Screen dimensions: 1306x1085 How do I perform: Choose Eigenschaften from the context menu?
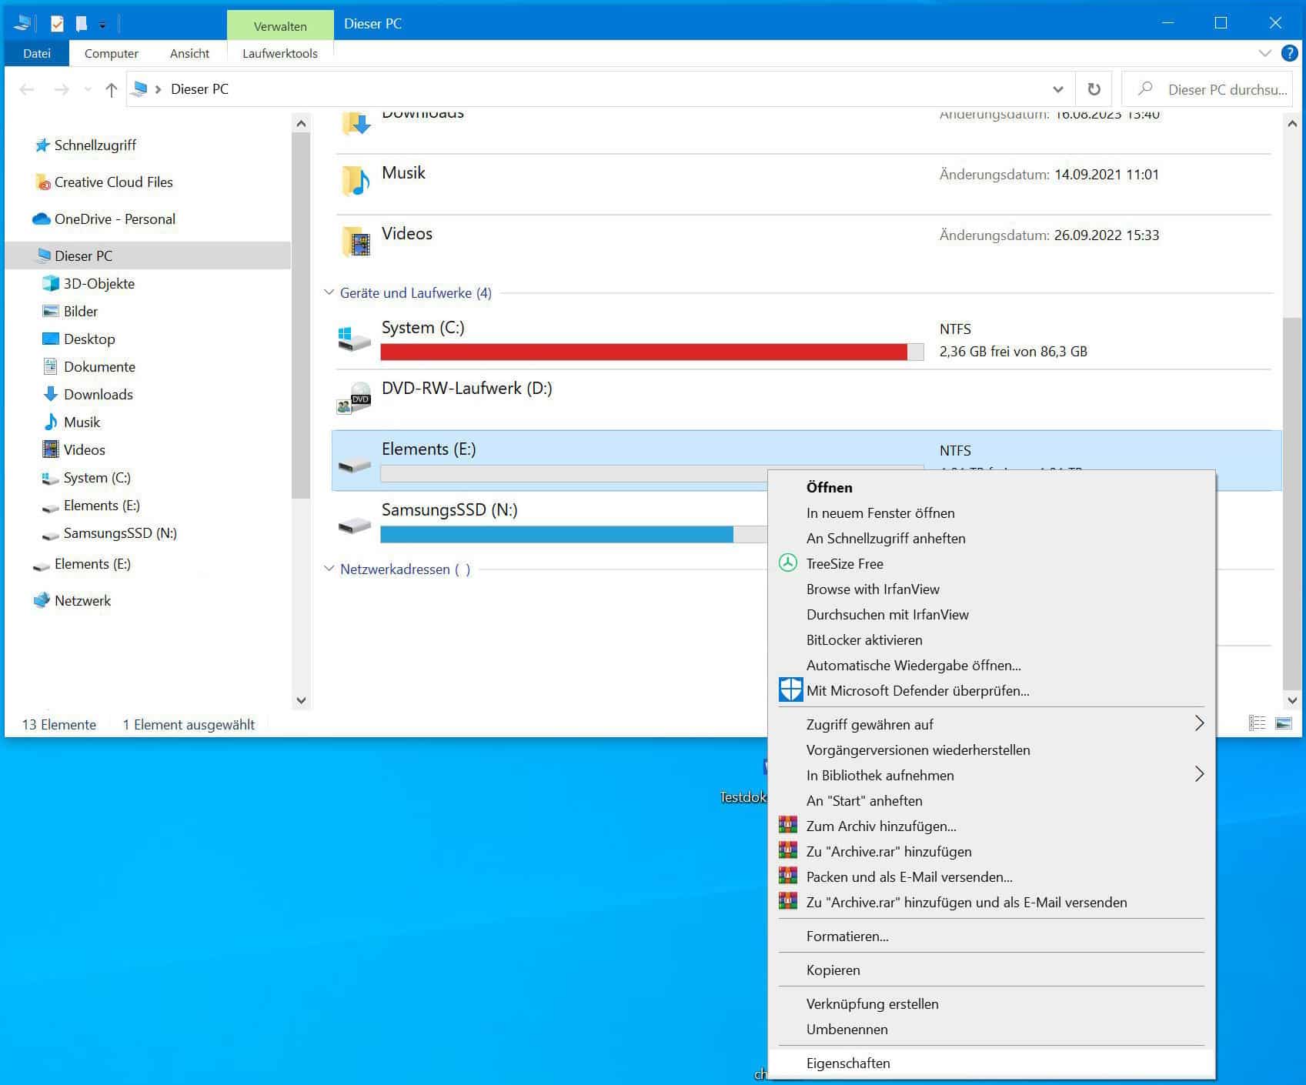point(847,1063)
